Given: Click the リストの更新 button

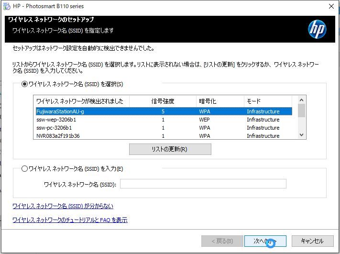Looking at the screenshot, I should click(x=170, y=149).
